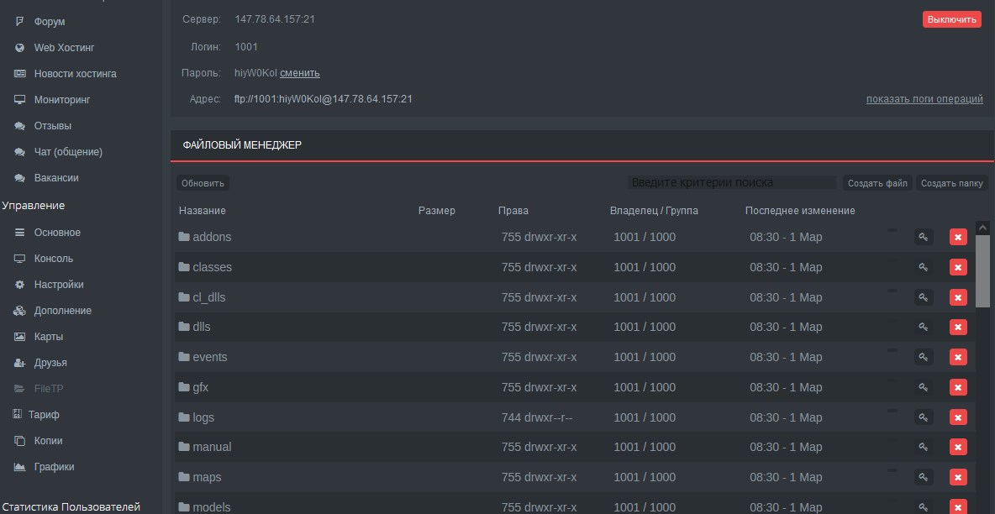Click the Графики chart icon in sidebar
The image size is (995, 514).
(x=19, y=467)
